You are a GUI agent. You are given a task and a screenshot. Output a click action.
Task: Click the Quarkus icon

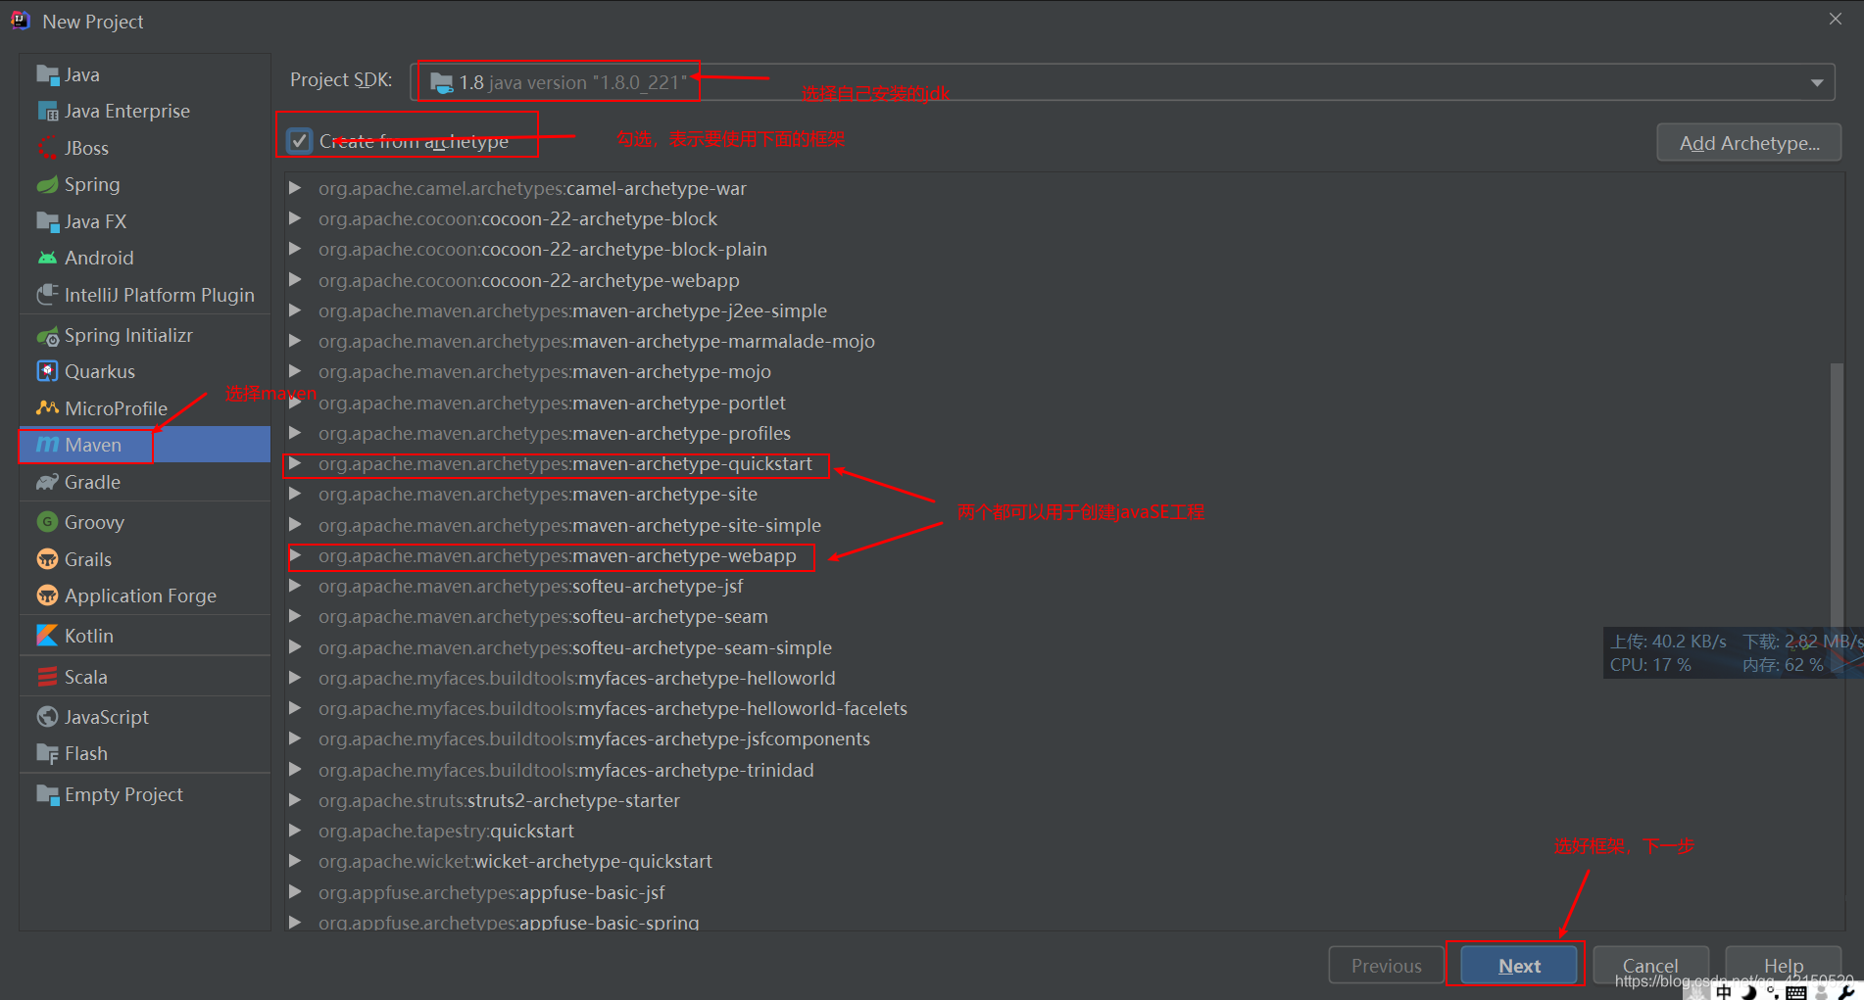tap(47, 371)
